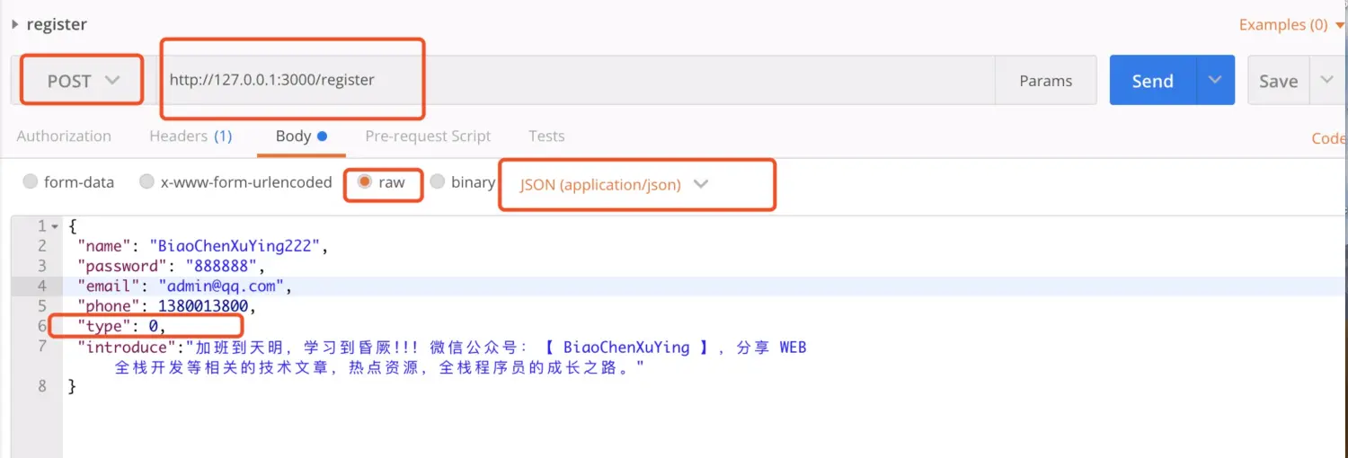Click the "email" value admin@qq.com

(x=221, y=286)
